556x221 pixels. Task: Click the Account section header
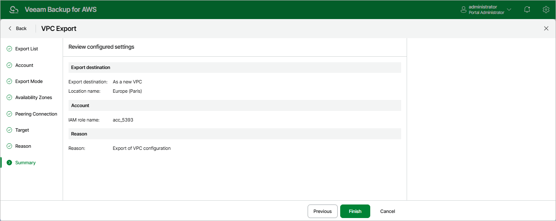click(x=235, y=105)
